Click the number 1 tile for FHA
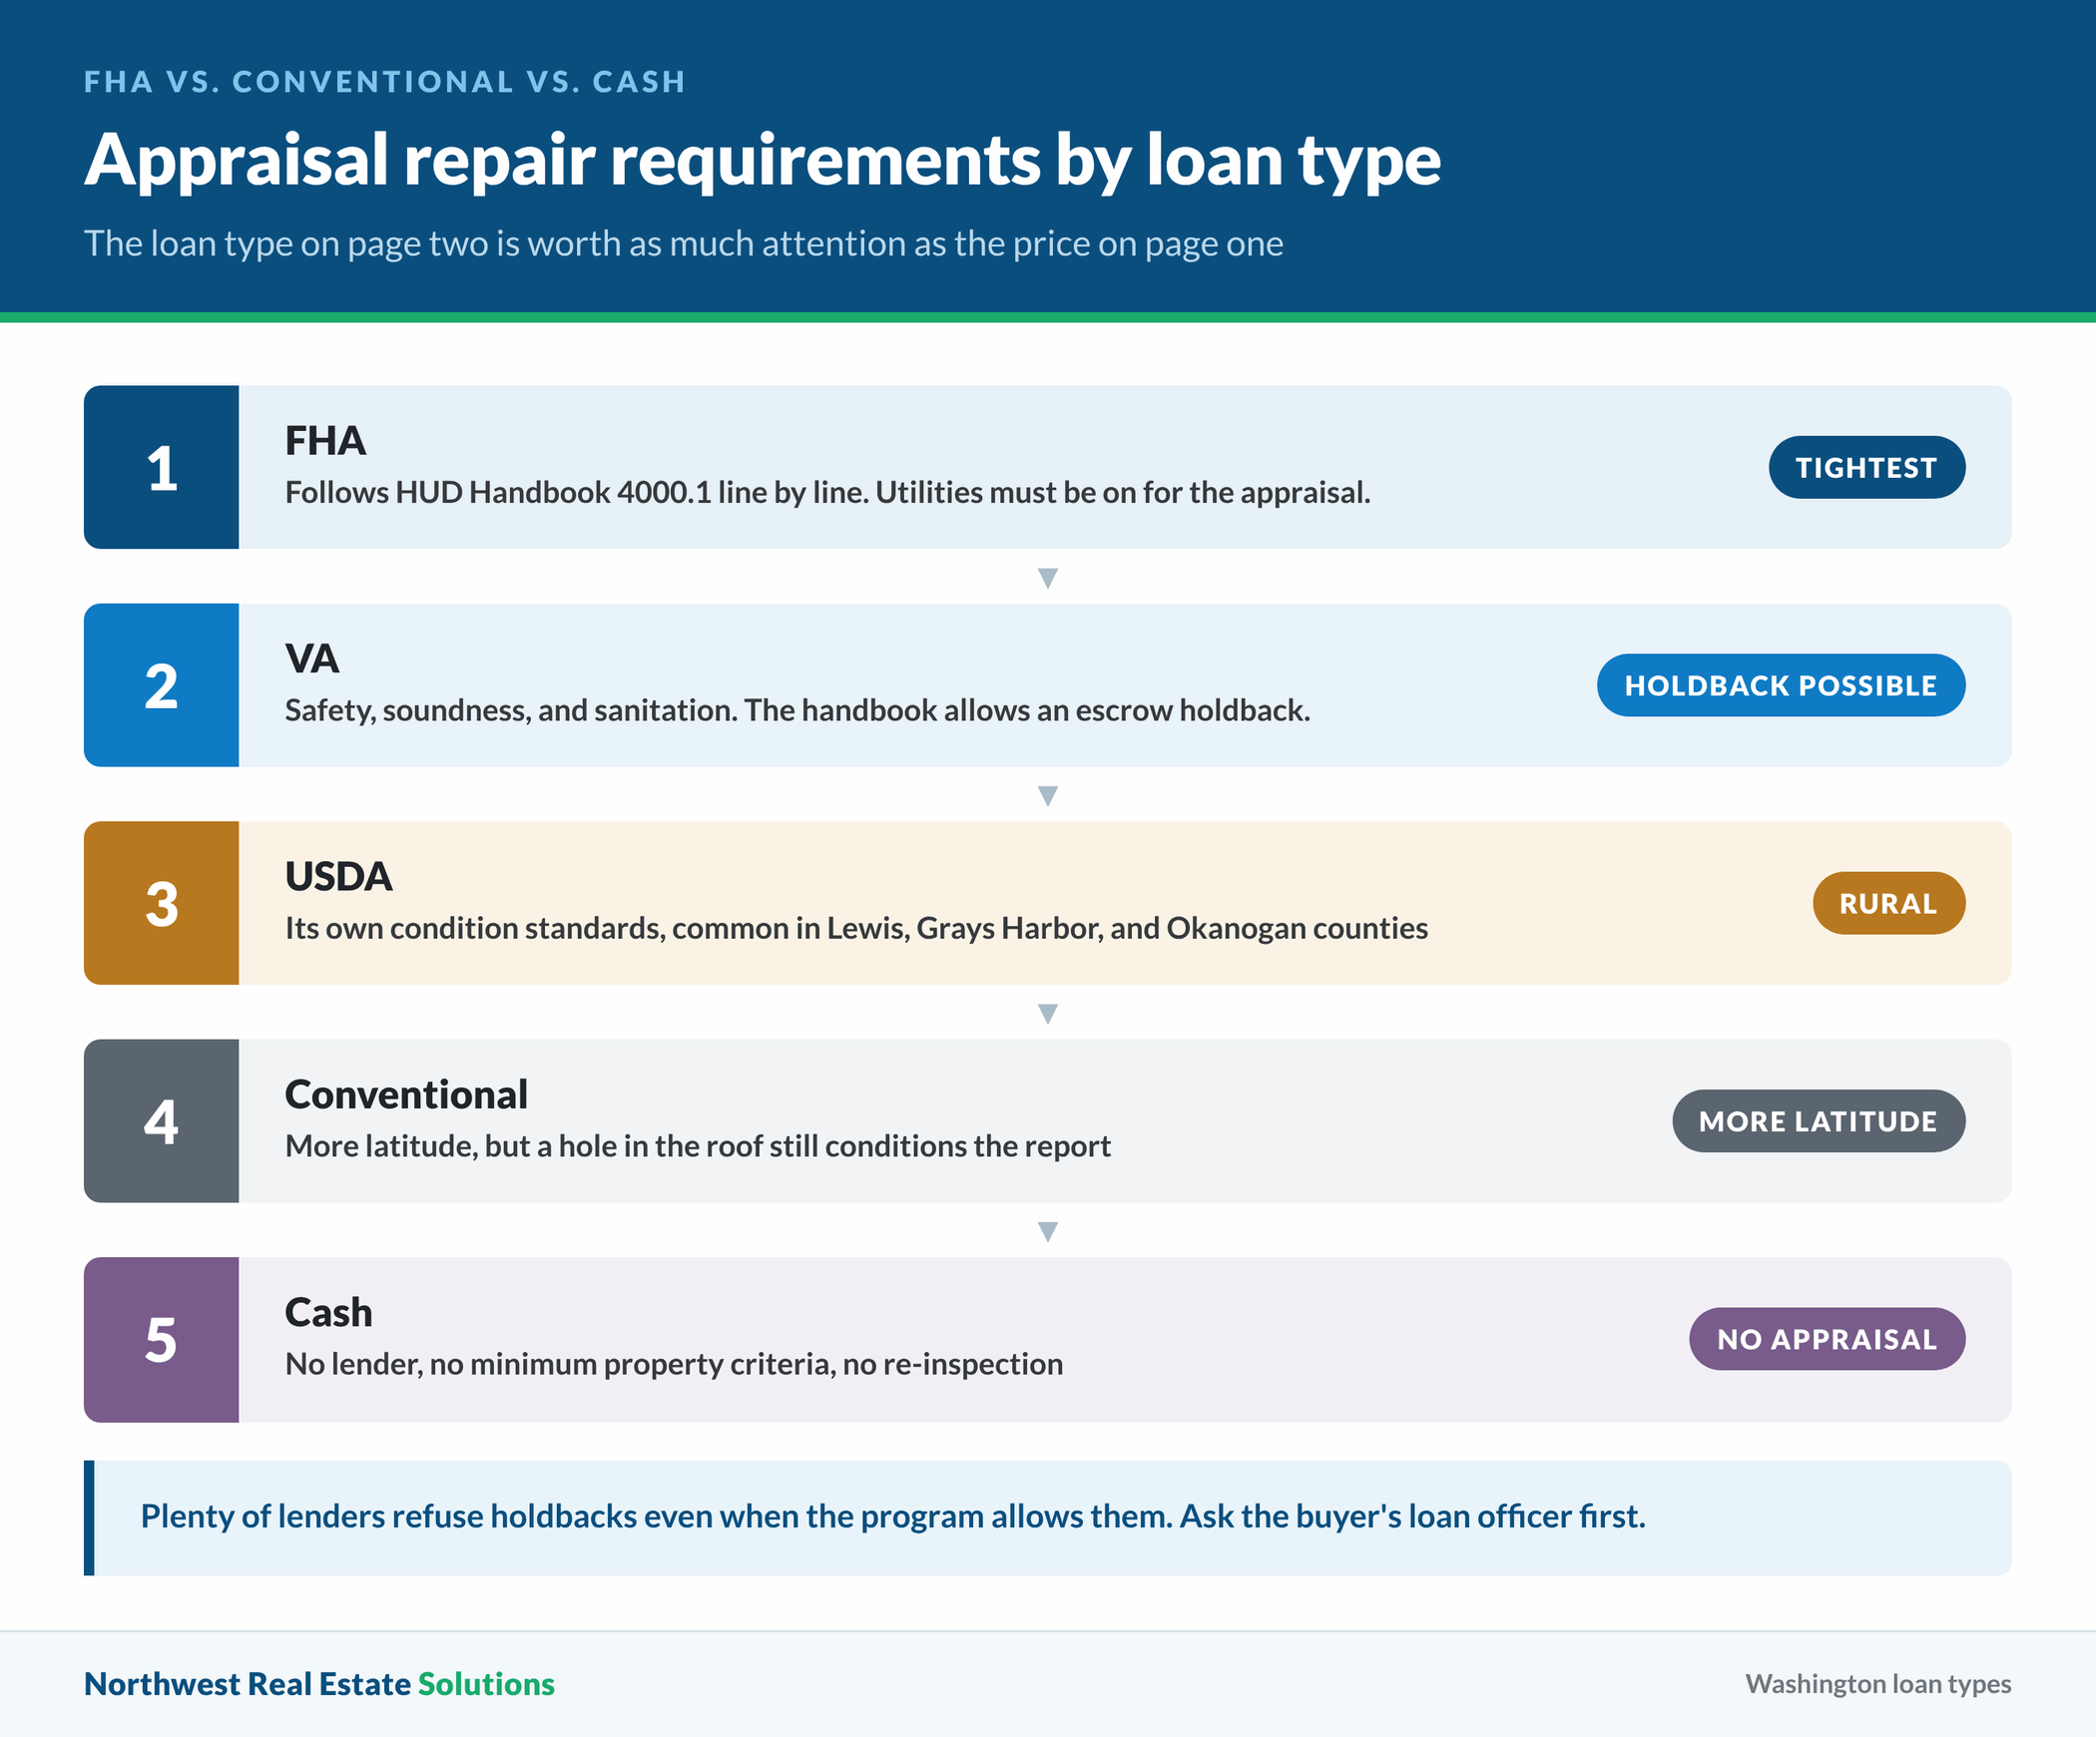The image size is (2096, 1737). point(162,467)
